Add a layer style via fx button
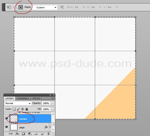Viewport: 150px width, 136px height. click(17, 134)
